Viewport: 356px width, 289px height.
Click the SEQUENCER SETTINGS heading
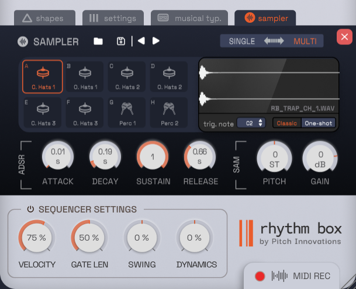pos(88,210)
